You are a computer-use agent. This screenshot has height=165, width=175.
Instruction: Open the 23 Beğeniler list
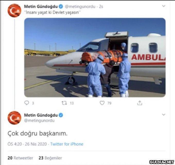50,158
